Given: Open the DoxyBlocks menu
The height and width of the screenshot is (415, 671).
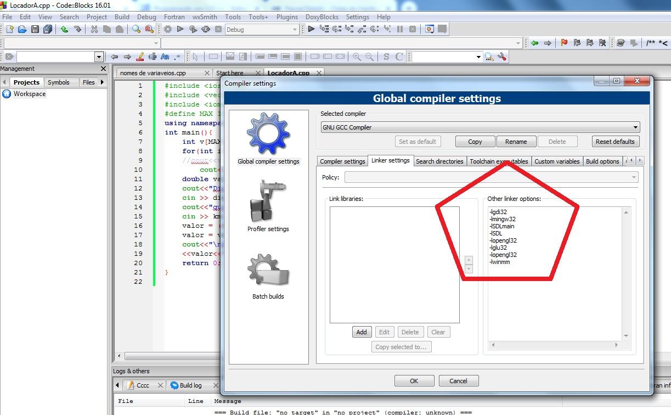Looking at the screenshot, I should (322, 17).
